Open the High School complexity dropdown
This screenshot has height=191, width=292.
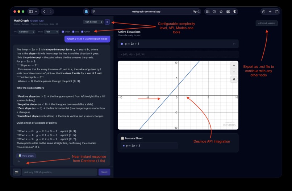[93, 22]
